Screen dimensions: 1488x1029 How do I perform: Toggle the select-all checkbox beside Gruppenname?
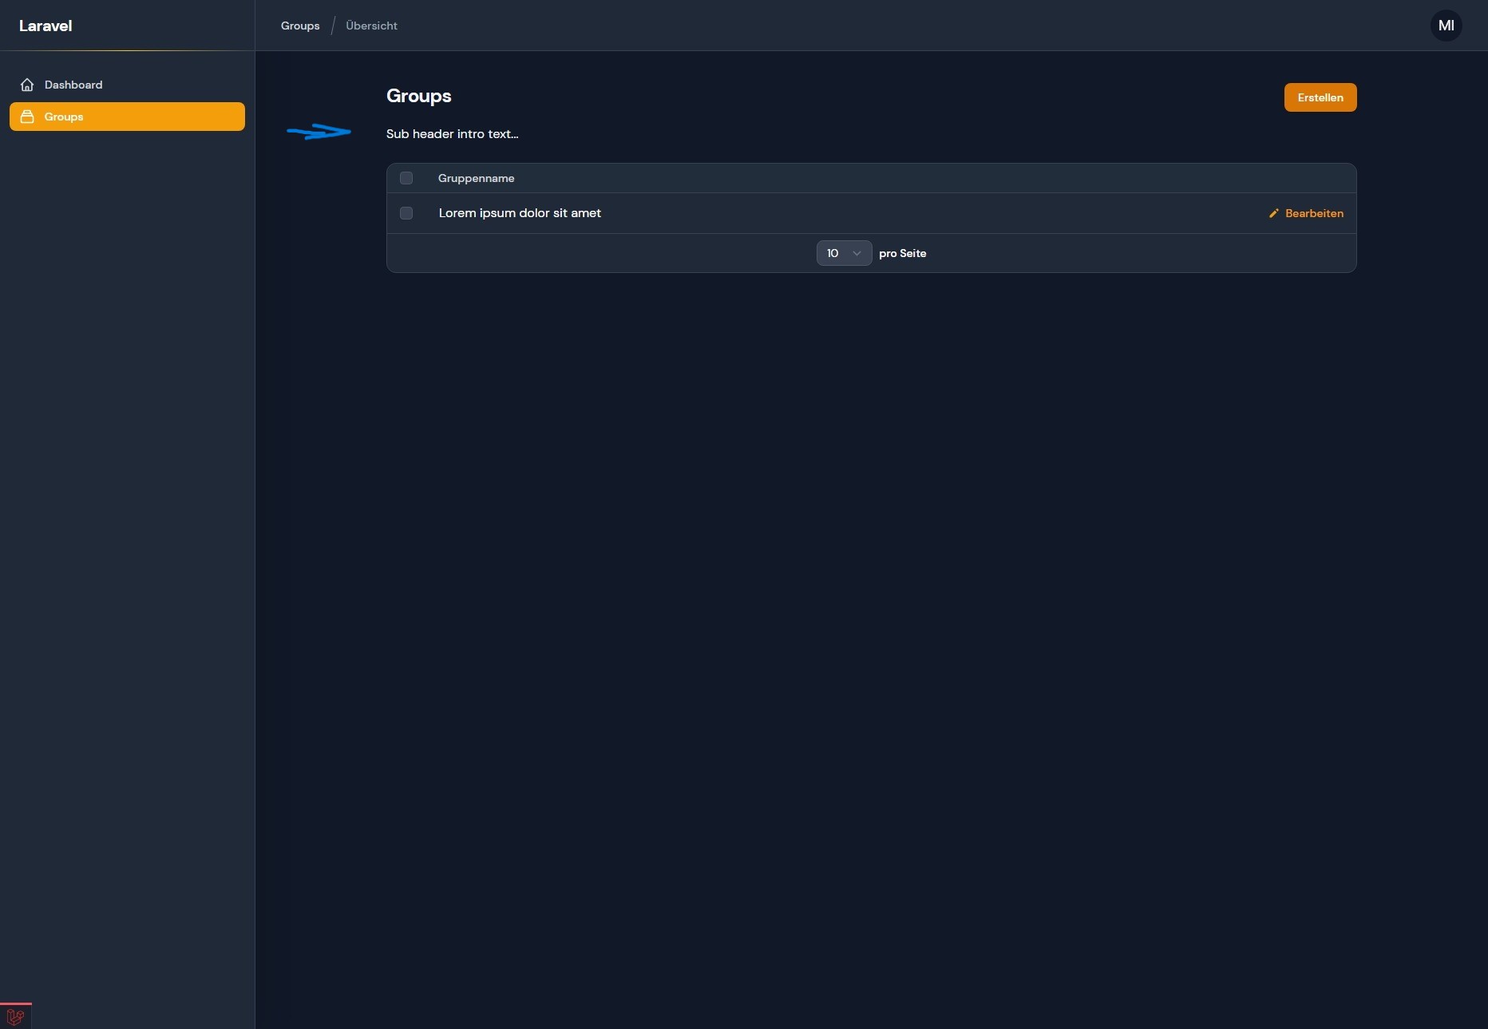tap(406, 178)
